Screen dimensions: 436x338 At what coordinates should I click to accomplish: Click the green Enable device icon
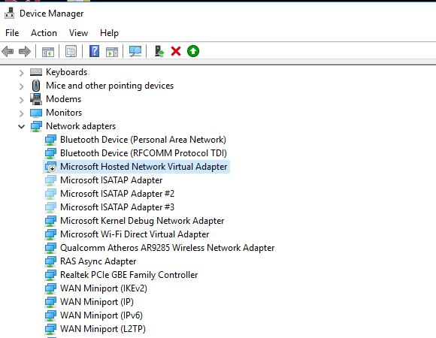(x=193, y=51)
